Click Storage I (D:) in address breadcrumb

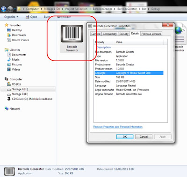52,9
